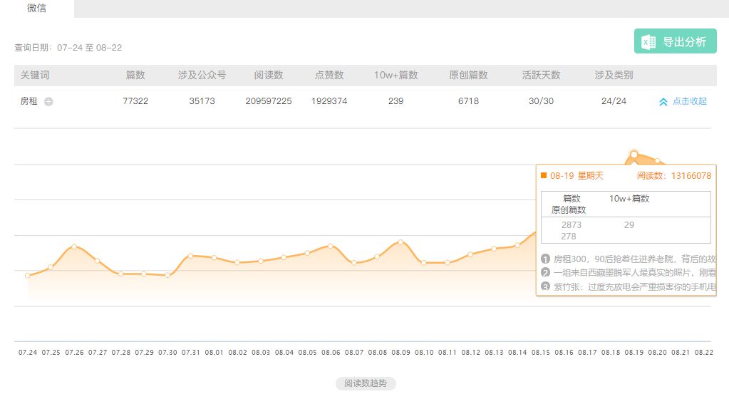Toggle the 阅读数趋势 legend pill
The height and width of the screenshot is (394, 729).
(366, 383)
